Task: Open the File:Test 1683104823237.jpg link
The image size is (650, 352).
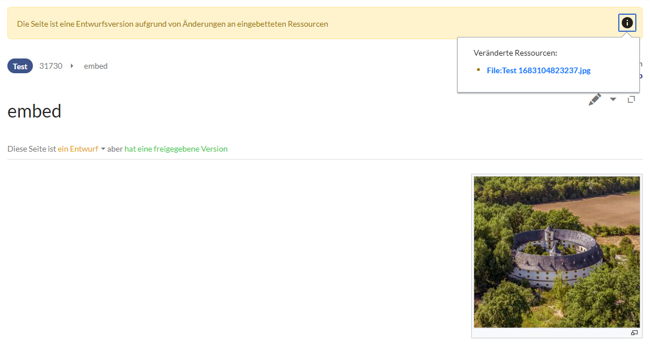Action: coord(538,70)
